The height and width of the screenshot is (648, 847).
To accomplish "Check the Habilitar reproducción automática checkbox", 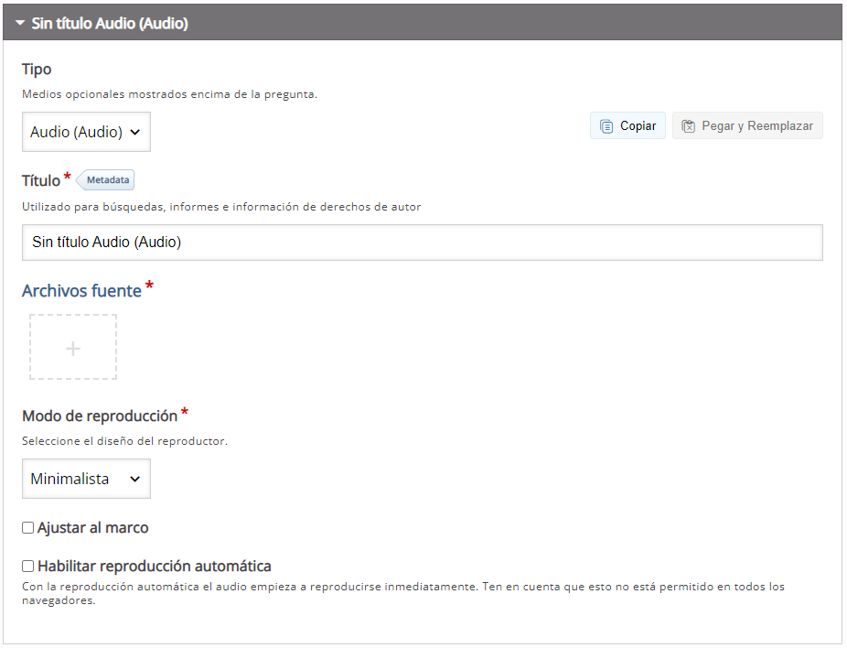I will pyautogui.click(x=28, y=567).
